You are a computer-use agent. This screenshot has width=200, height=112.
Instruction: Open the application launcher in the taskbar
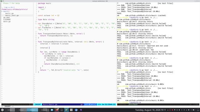tap(2, 110)
